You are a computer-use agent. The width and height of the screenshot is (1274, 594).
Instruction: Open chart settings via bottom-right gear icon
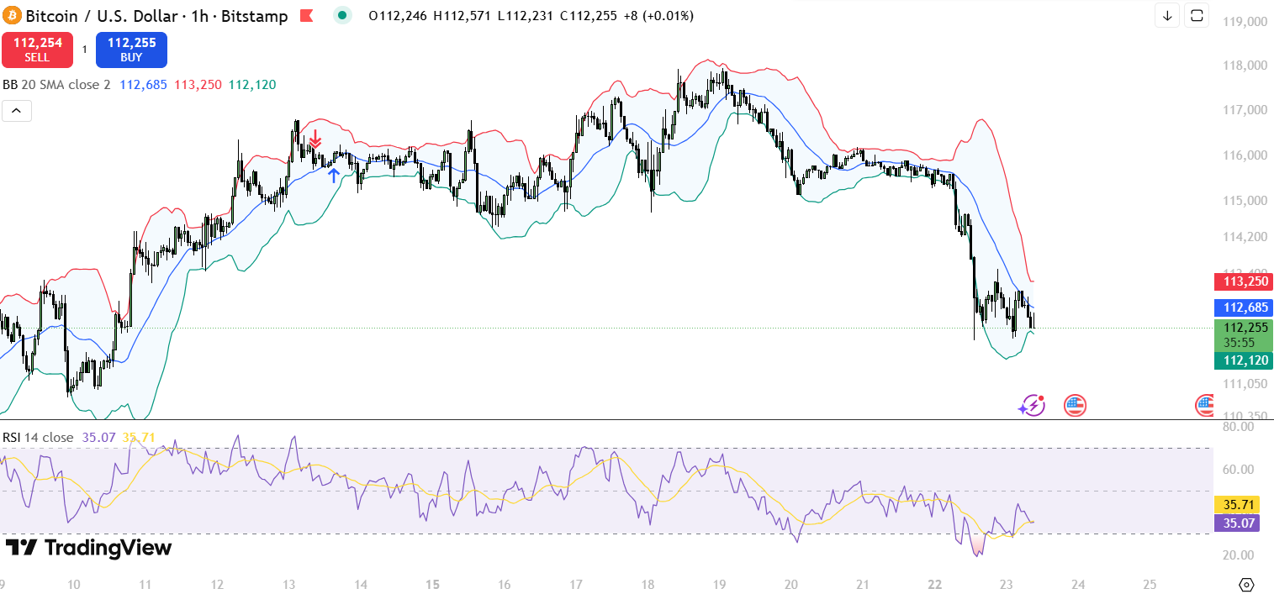pos(1246,584)
